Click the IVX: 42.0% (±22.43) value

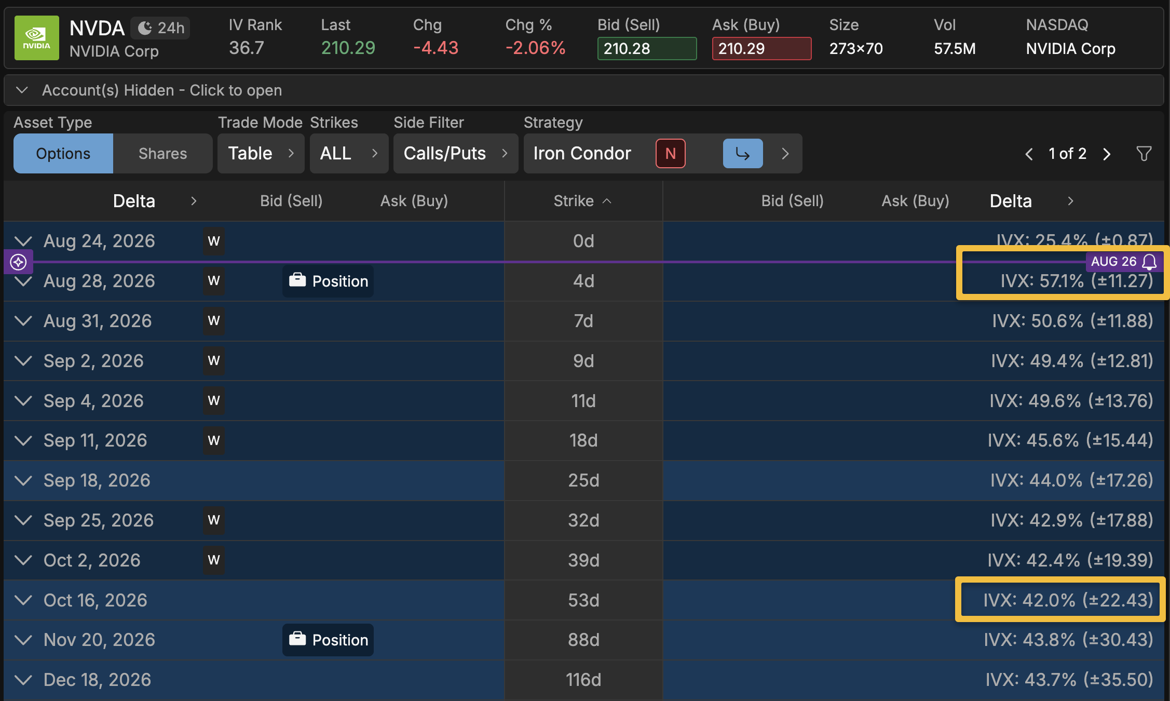(1068, 600)
